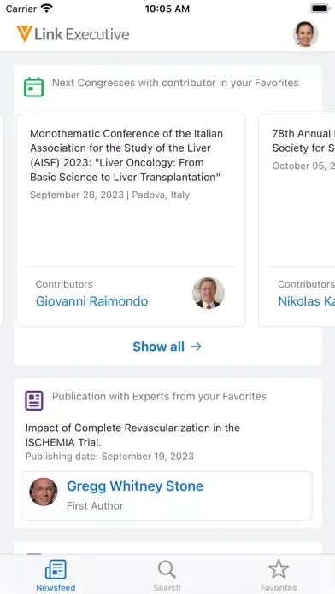Open the Search magnifier tab

pyautogui.click(x=167, y=569)
